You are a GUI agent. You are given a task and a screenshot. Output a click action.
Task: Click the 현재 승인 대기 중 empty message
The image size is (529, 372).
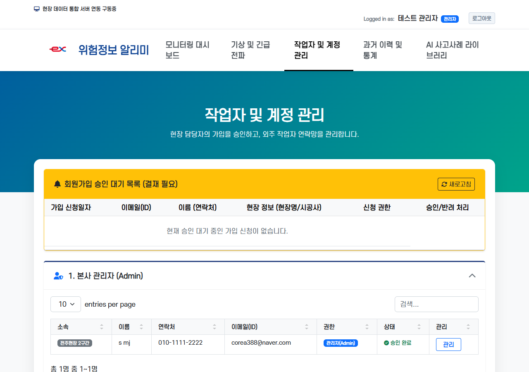[227, 231]
